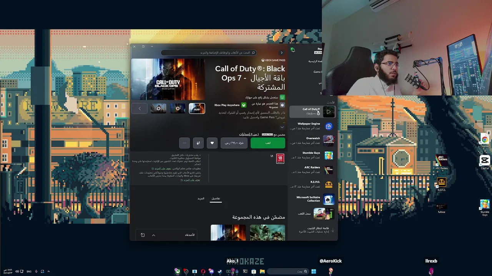Show hidden tray icons chevron

click(48, 271)
